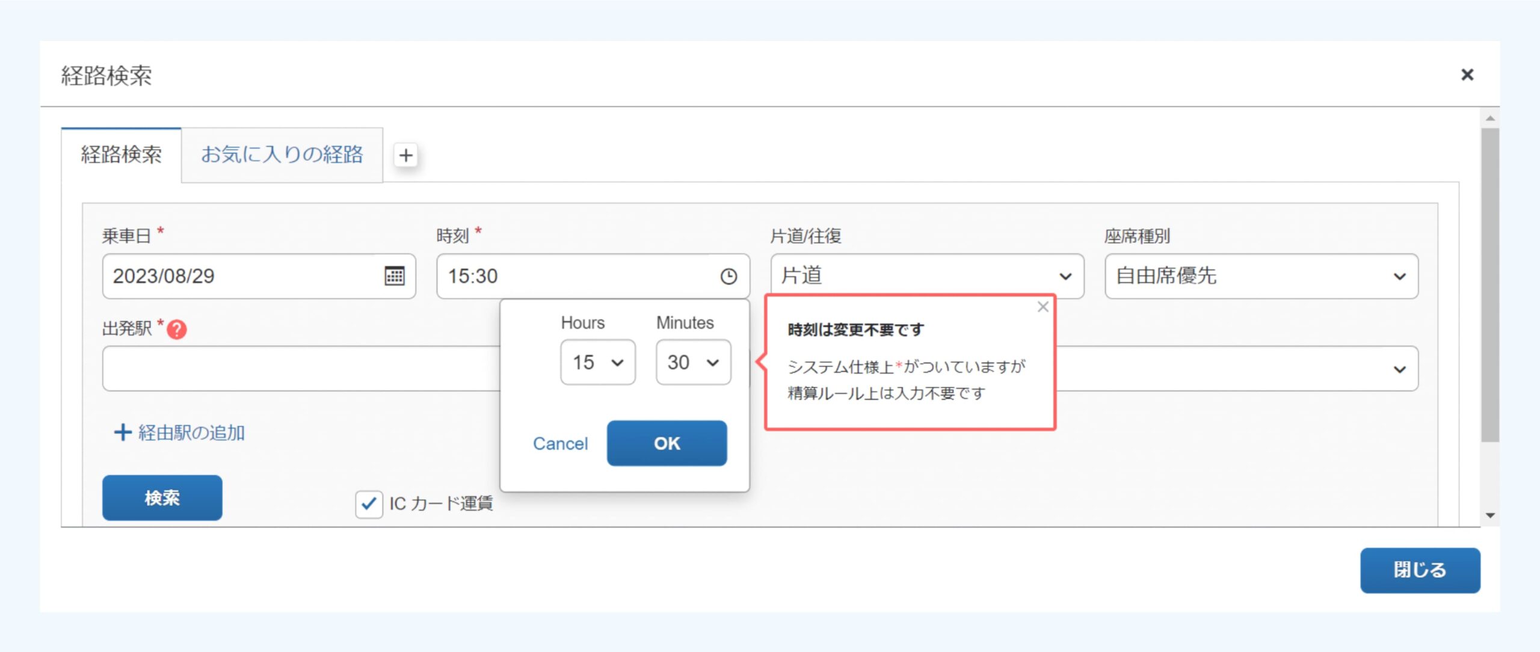
Task: Click the red help icon beside 出発駅
Action: point(177,330)
